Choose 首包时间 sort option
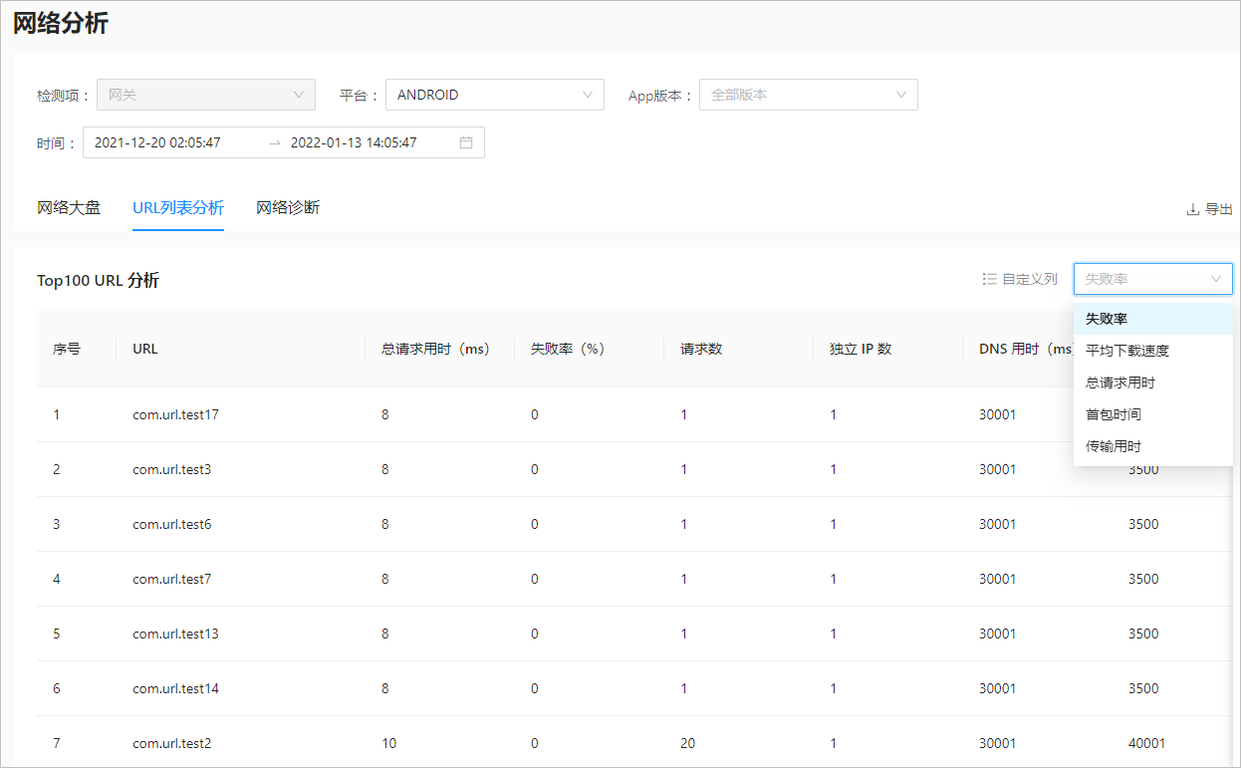The height and width of the screenshot is (768, 1241). click(1153, 414)
